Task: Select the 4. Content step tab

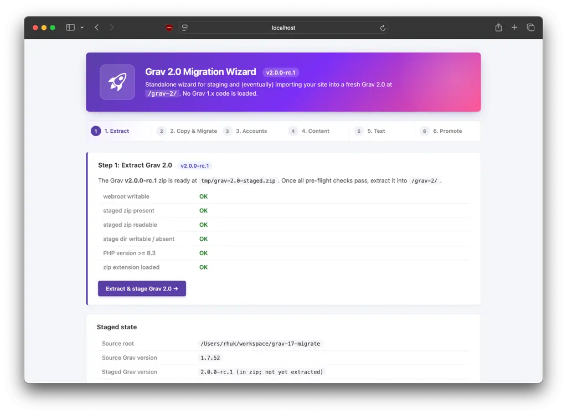Action: click(x=316, y=131)
